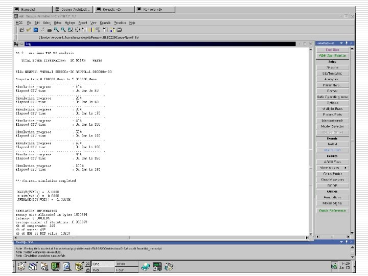Click the gear settings tray icon
This screenshot has width=368, height=276.
[x=169, y=266]
